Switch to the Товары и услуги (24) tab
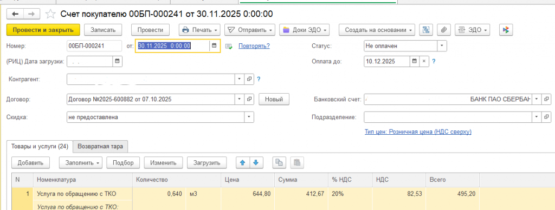Viewport: 555px width, 210px height. click(x=40, y=146)
